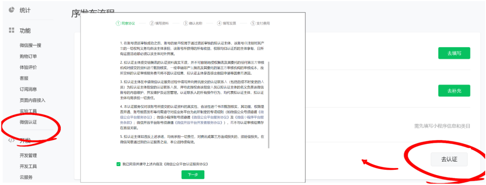Viewport: 486px width, 185px height.
Task: Click the 统计 pie chart icon
Action: click(11, 10)
